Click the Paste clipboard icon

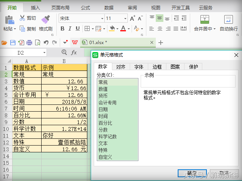[9, 20]
